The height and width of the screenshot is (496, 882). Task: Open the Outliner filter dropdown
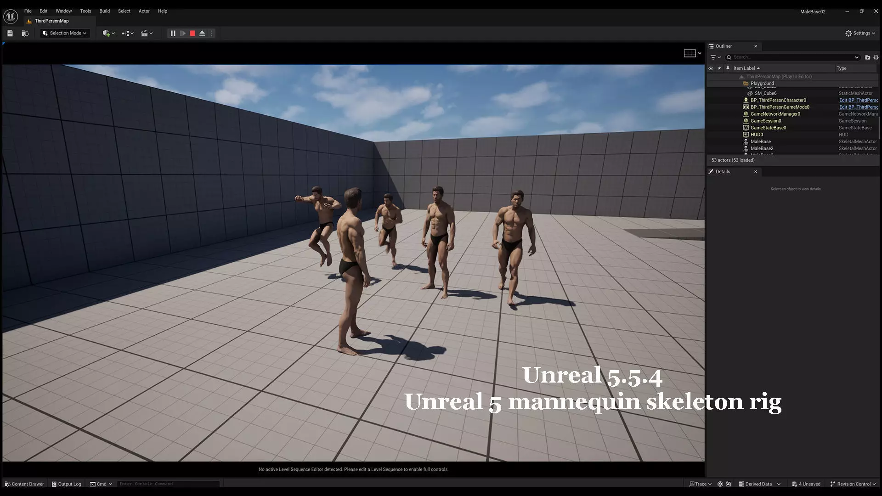tap(716, 57)
